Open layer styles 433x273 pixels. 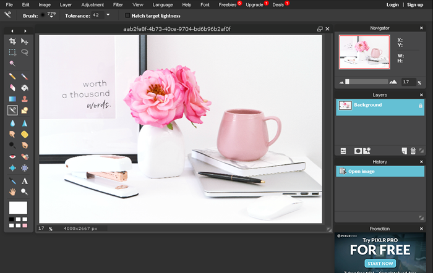pos(367,151)
